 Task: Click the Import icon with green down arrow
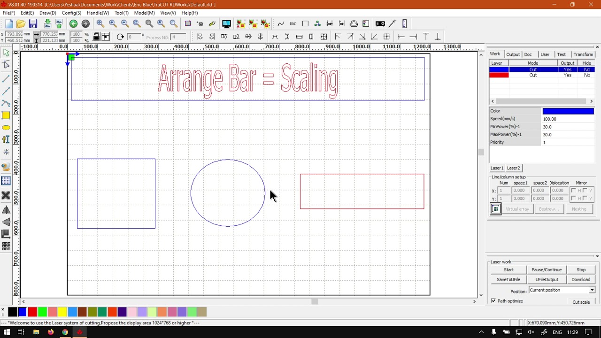[x=47, y=24]
